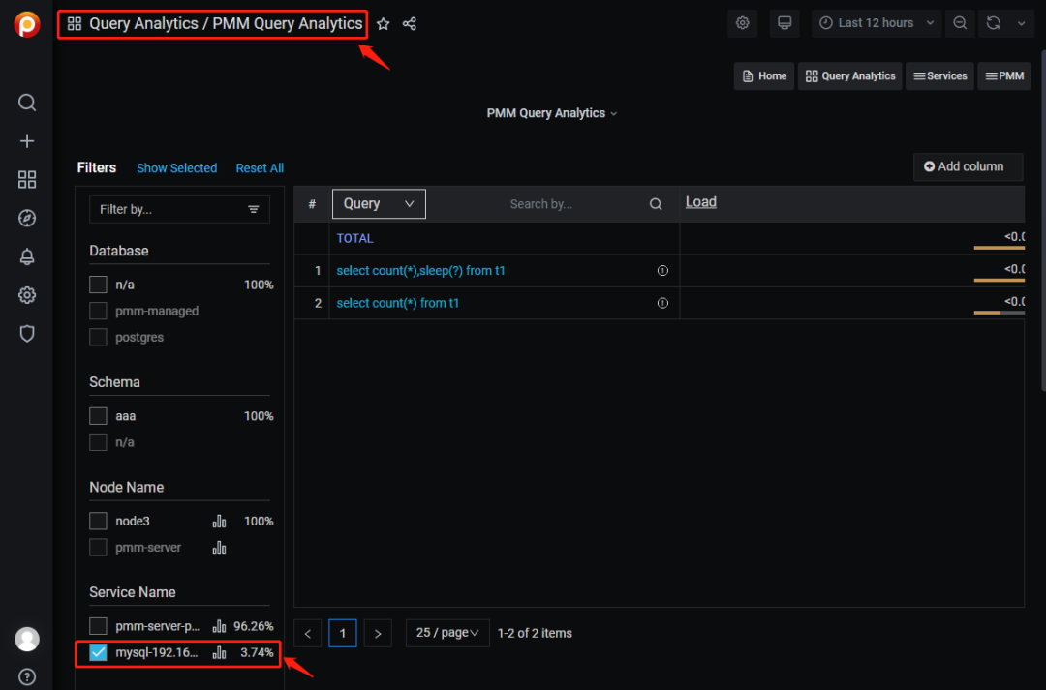1046x690 pixels.
Task: Open dashboard settings gear at top
Action: point(743,23)
